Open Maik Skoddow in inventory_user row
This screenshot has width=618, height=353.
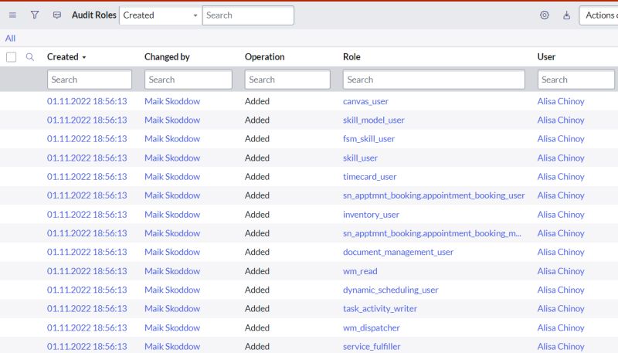(172, 215)
